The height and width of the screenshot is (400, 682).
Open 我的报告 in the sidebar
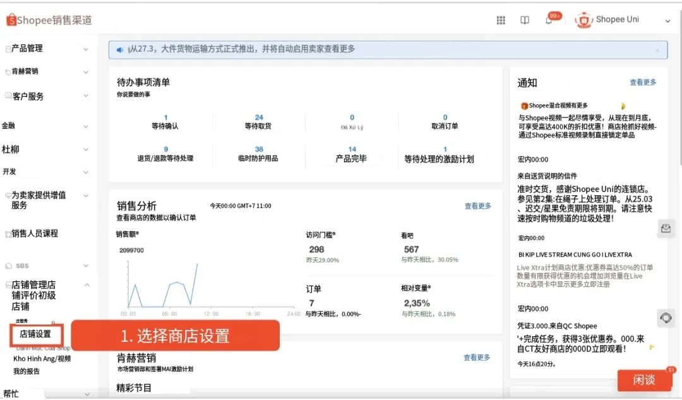click(27, 371)
